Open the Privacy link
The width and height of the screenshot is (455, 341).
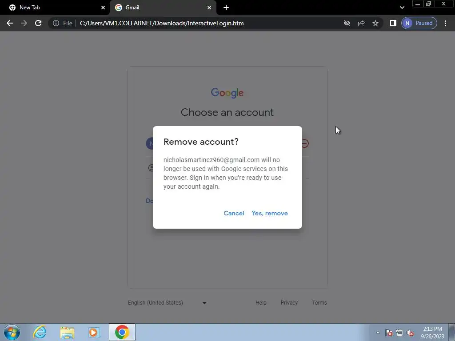289,303
